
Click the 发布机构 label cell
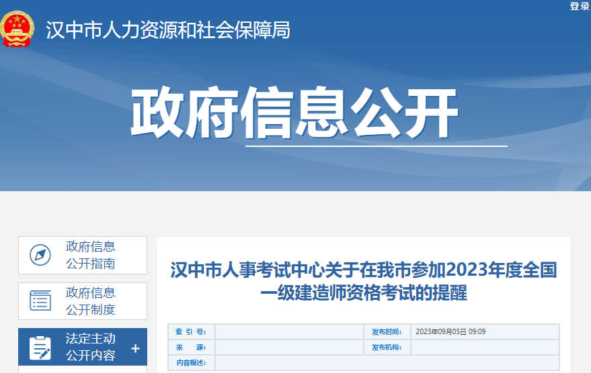tap(387, 347)
